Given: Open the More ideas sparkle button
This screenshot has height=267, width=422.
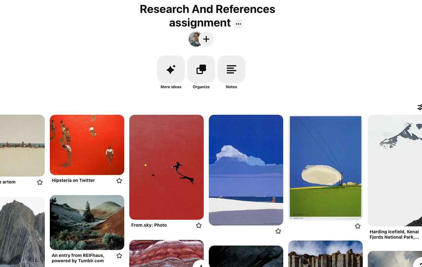Looking at the screenshot, I should point(171,69).
